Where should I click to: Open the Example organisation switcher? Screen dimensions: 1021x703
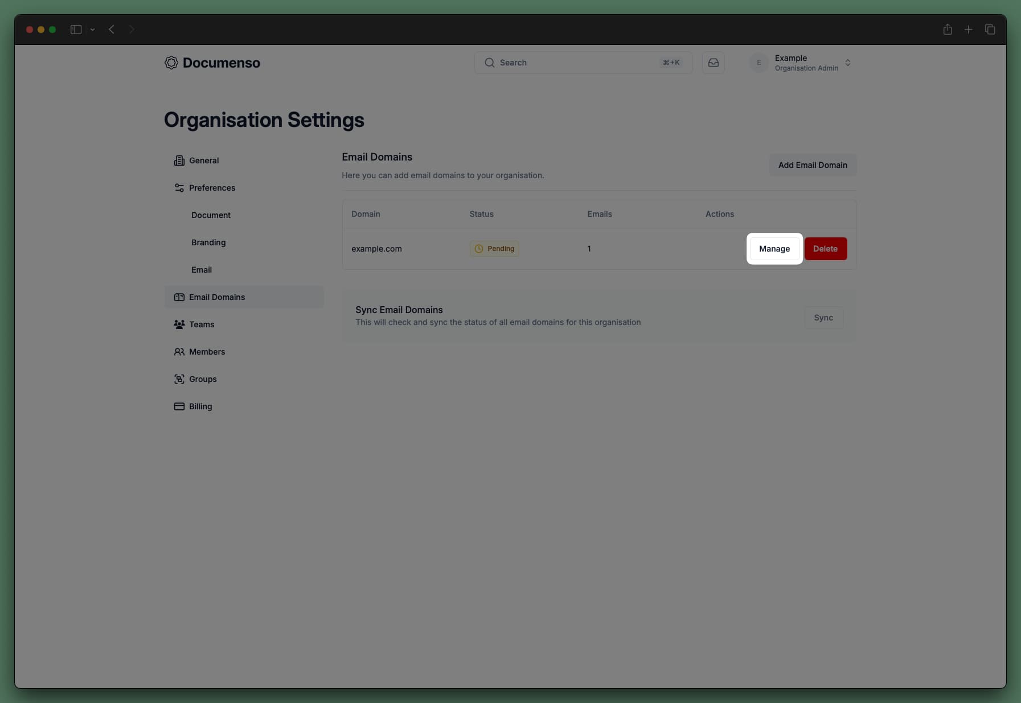(x=803, y=63)
